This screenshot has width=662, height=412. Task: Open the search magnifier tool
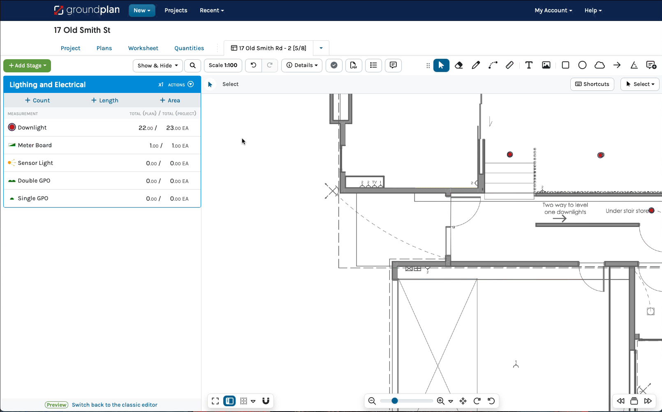(x=192, y=65)
